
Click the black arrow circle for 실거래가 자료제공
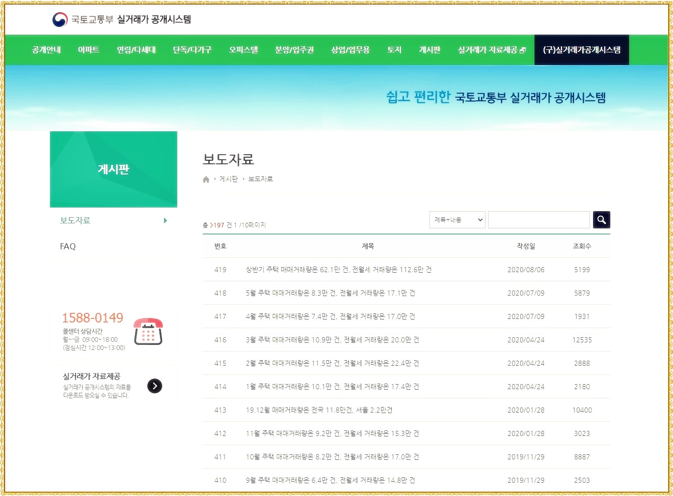click(155, 386)
